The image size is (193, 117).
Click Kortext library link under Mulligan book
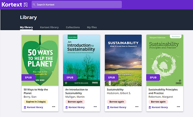pyautogui.click(x=77, y=107)
